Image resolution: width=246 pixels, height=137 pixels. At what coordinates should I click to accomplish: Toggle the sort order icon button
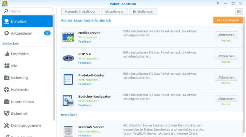click(239, 11)
